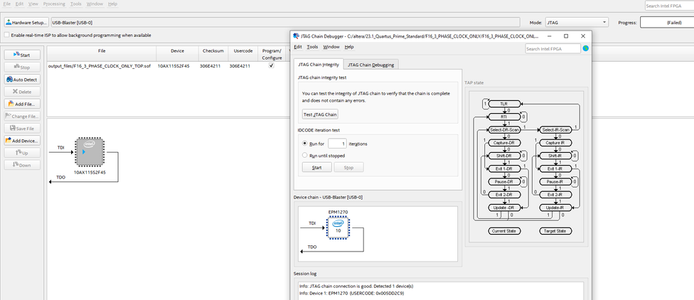This screenshot has height=300, width=694.
Task: Click the Test JTAG Chain button
Action: tap(320, 114)
